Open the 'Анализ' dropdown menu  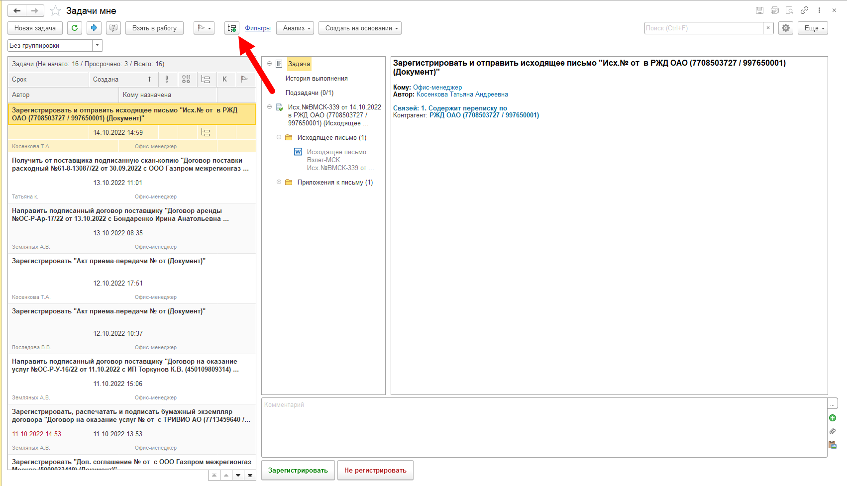coord(295,28)
